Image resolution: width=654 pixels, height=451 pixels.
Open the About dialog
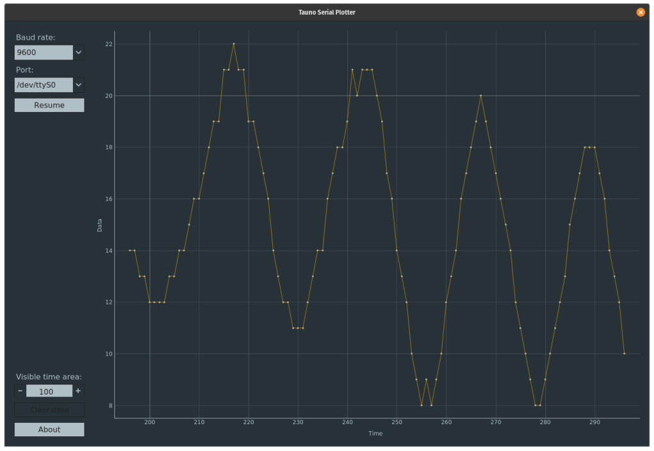[49, 429]
